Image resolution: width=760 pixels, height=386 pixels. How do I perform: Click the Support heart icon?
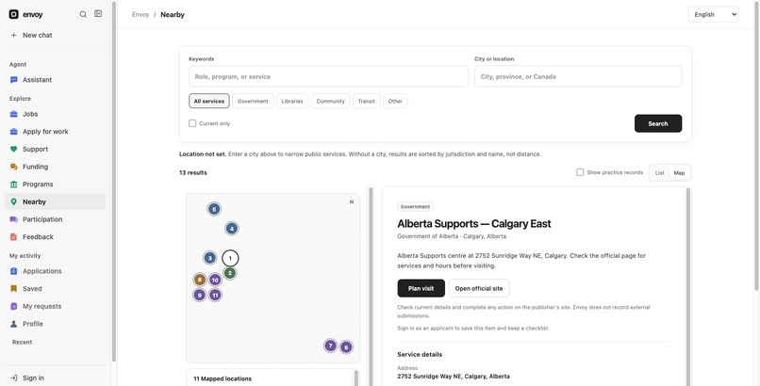pyautogui.click(x=13, y=149)
